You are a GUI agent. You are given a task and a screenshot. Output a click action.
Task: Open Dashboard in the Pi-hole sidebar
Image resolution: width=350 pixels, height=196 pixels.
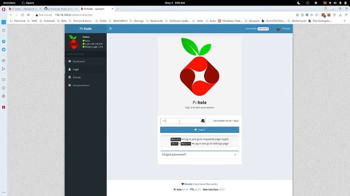tap(86, 62)
